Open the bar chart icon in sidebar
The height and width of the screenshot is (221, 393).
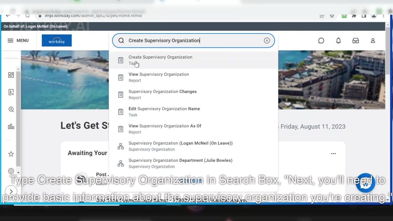pos(11,126)
